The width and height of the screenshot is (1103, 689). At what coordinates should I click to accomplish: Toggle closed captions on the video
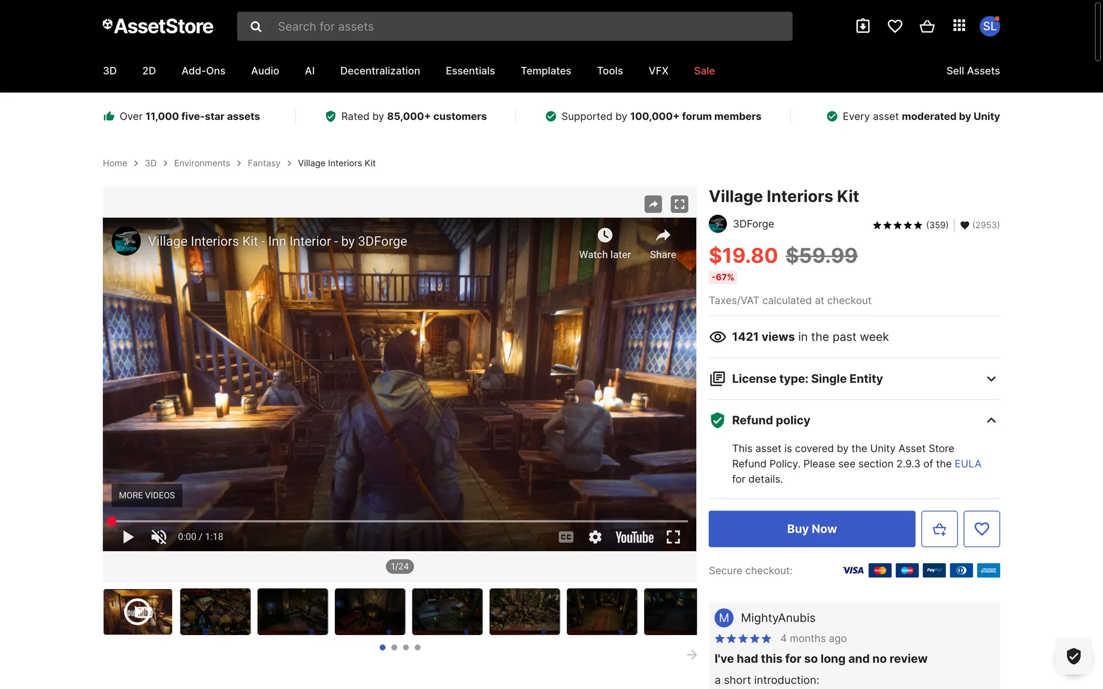[566, 537]
